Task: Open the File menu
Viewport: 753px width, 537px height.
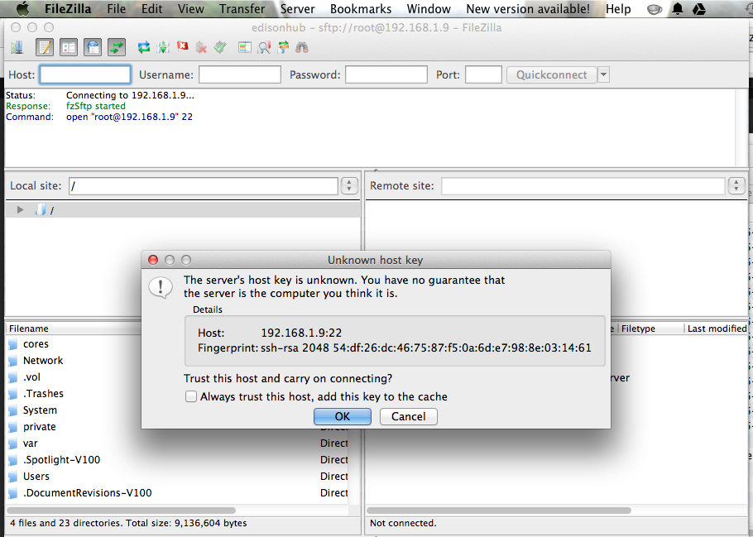Action: (116, 8)
